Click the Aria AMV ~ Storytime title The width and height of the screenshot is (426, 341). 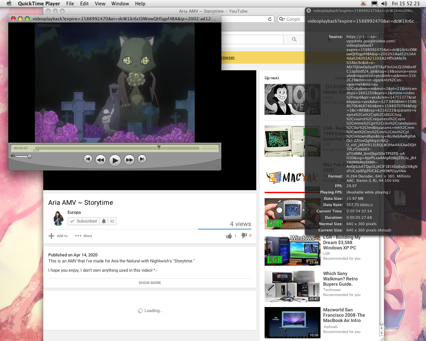[x=81, y=202]
